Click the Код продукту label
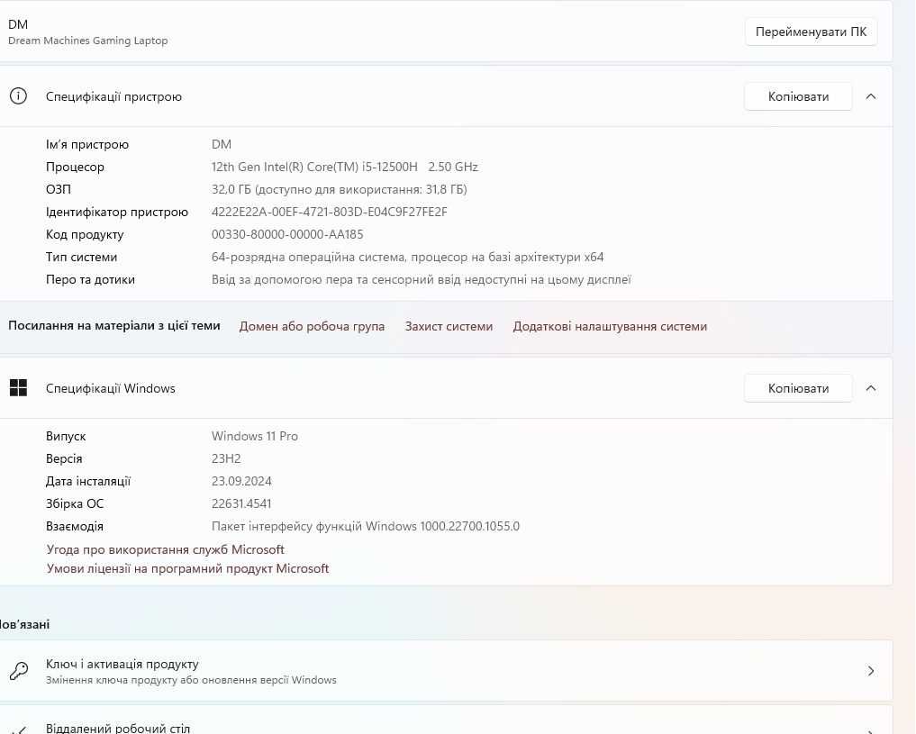This screenshot has width=916, height=734. click(x=85, y=234)
